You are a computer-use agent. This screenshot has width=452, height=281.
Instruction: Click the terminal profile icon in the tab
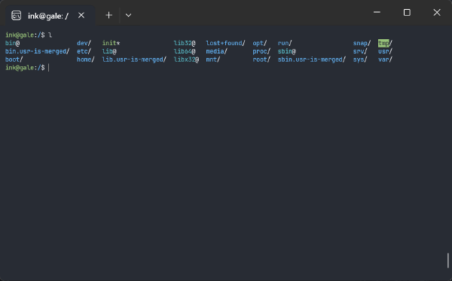click(16, 15)
